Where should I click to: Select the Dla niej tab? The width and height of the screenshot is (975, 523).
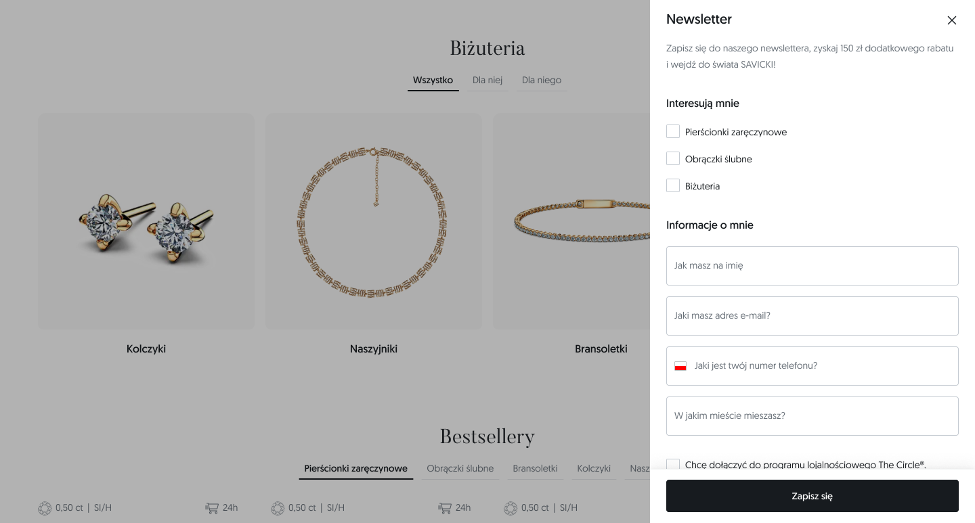coord(487,81)
